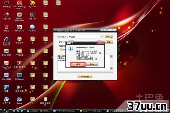The height and width of the screenshot is (113, 170).
Task: Click 确定 in the confirmation dialog
Action: [78, 64]
